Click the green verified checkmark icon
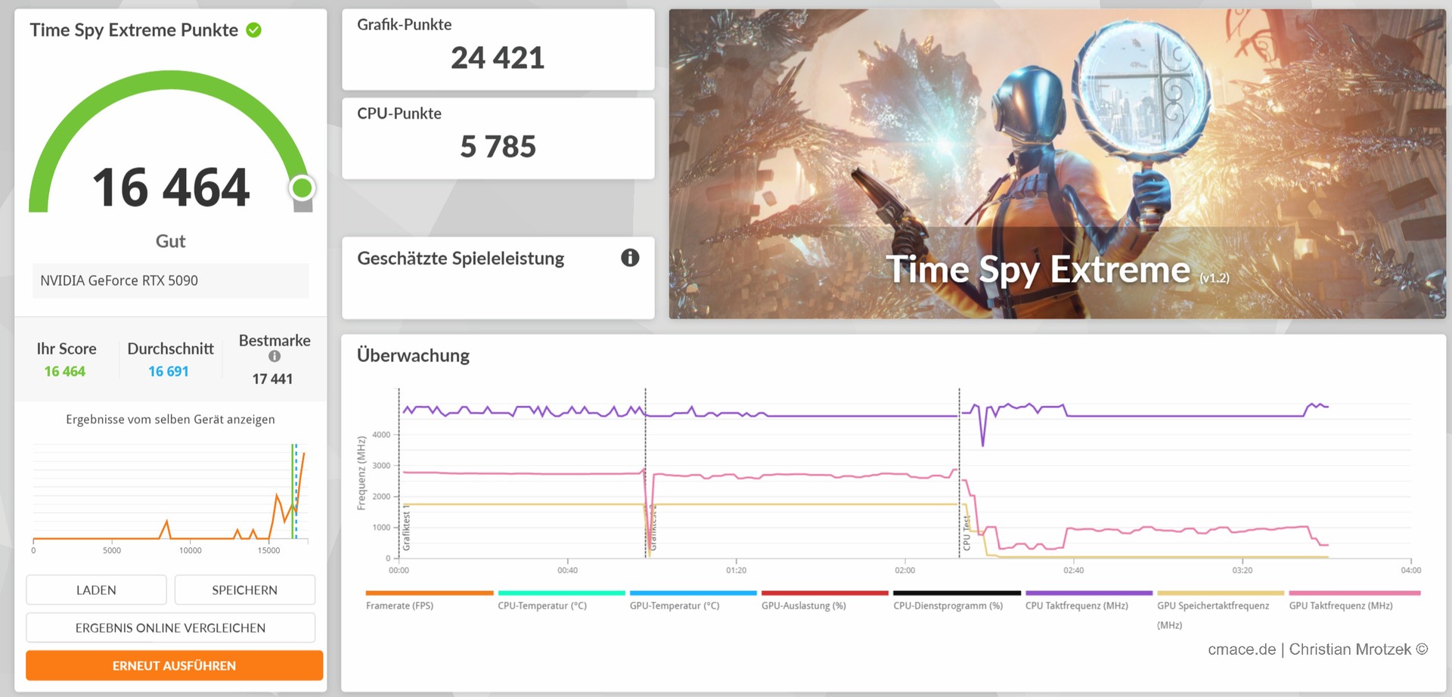 click(x=254, y=30)
